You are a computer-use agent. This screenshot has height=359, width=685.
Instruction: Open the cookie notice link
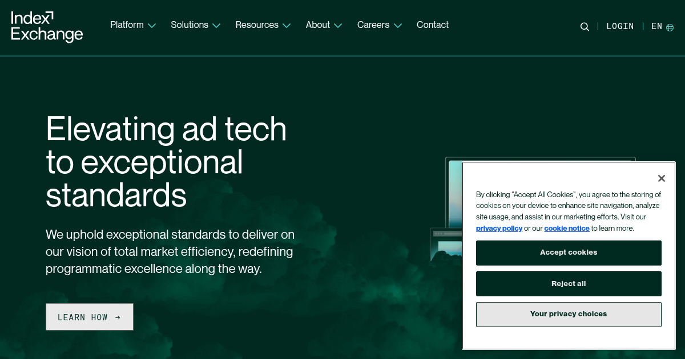[x=567, y=229]
